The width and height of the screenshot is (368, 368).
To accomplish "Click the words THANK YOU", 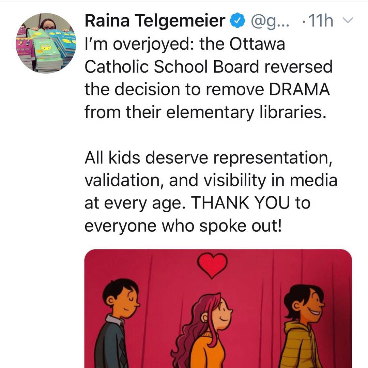I will click(x=240, y=203).
